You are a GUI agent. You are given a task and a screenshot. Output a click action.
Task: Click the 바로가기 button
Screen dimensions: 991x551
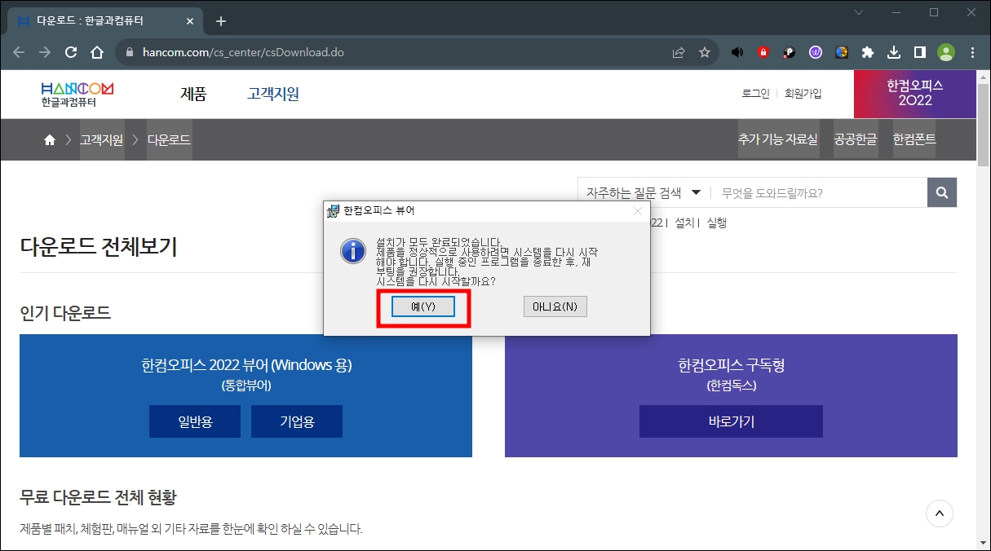pos(731,421)
